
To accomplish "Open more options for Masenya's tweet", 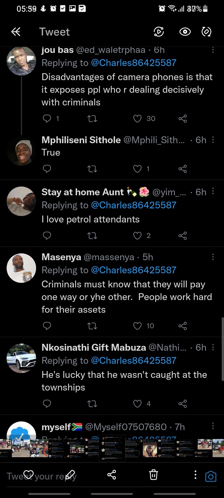I will coord(213,257).
